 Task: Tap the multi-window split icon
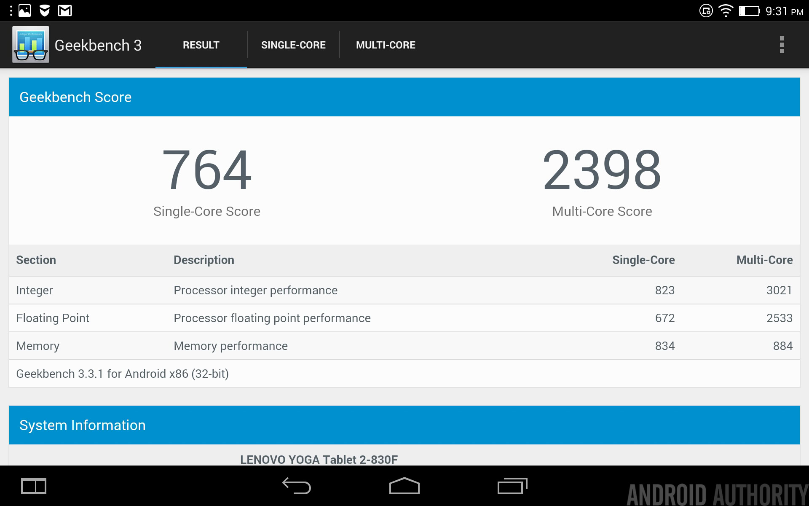pyautogui.click(x=34, y=486)
